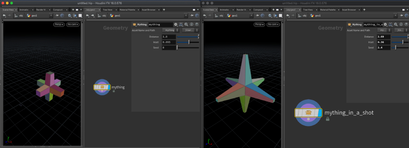Click Inset value field 0.095 in left window
This screenshot has height=148, width=409.
(x=169, y=42)
